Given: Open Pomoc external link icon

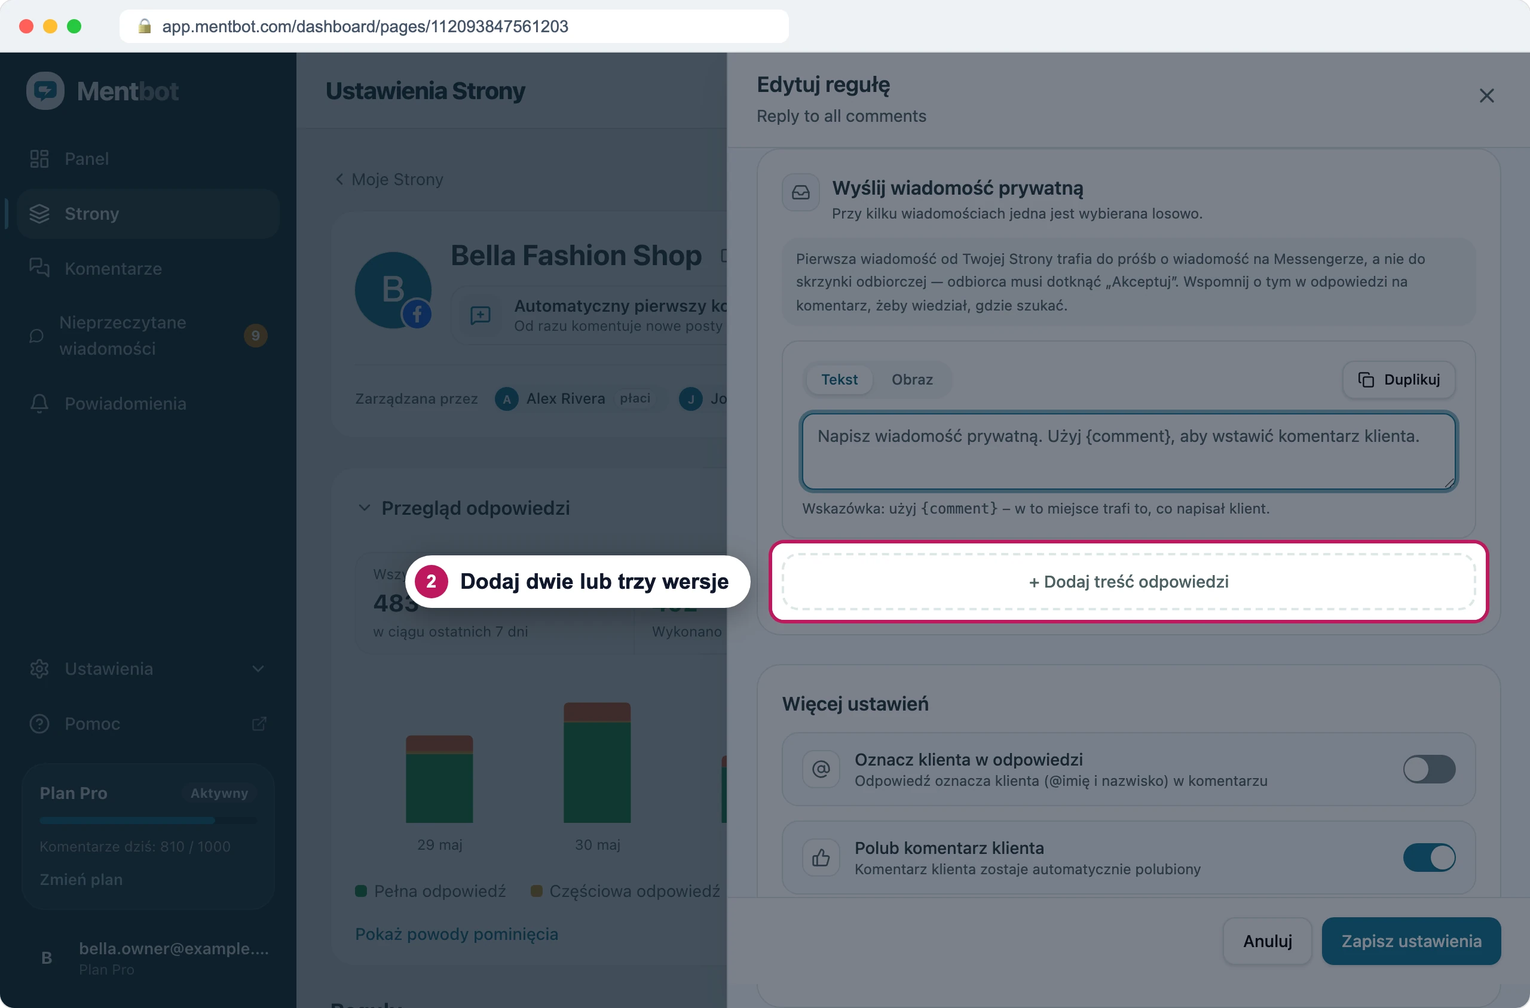Looking at the screenshot, I should [x=259, y=724].
